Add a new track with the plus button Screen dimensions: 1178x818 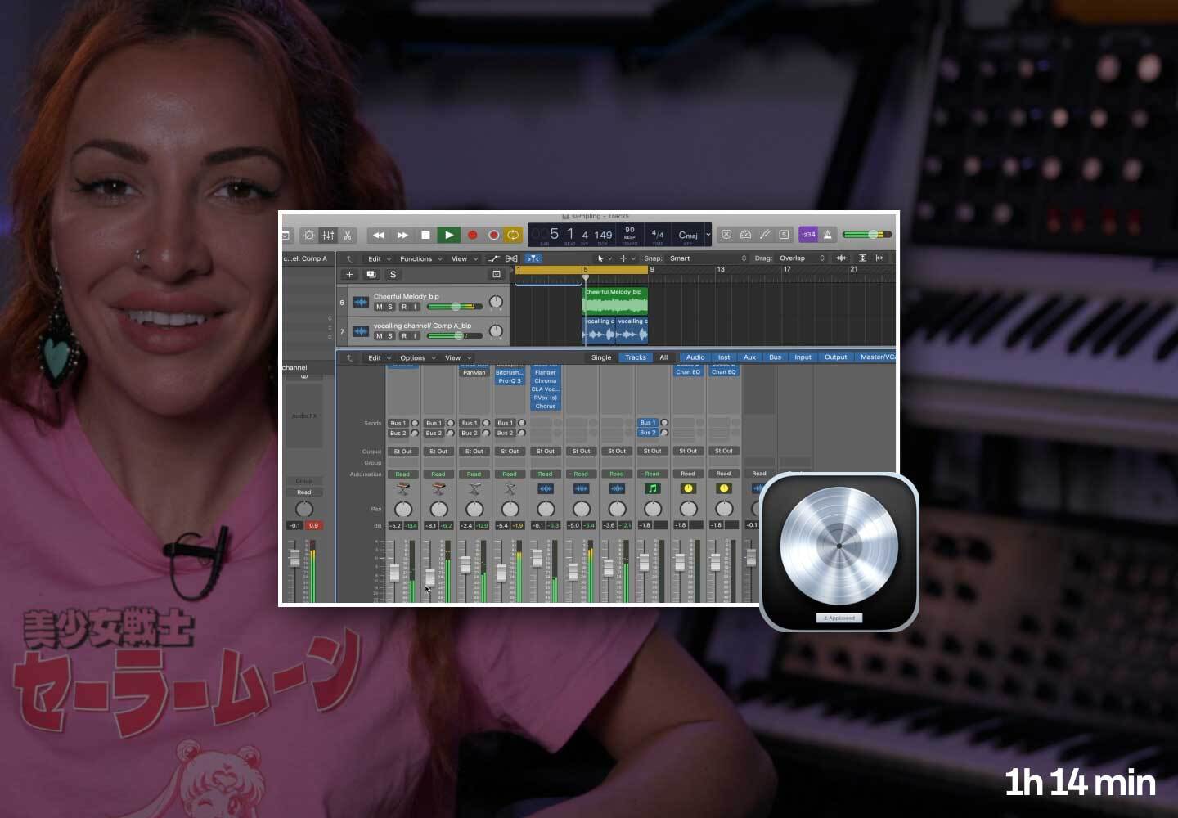tap(349, 275)
